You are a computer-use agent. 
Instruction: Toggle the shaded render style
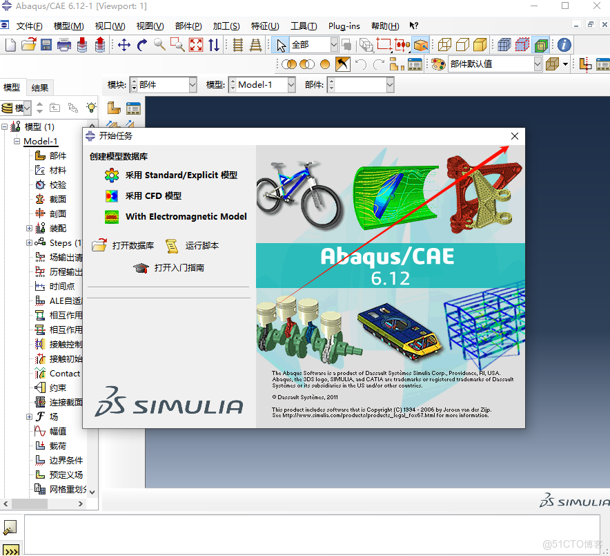coord(480,44)
